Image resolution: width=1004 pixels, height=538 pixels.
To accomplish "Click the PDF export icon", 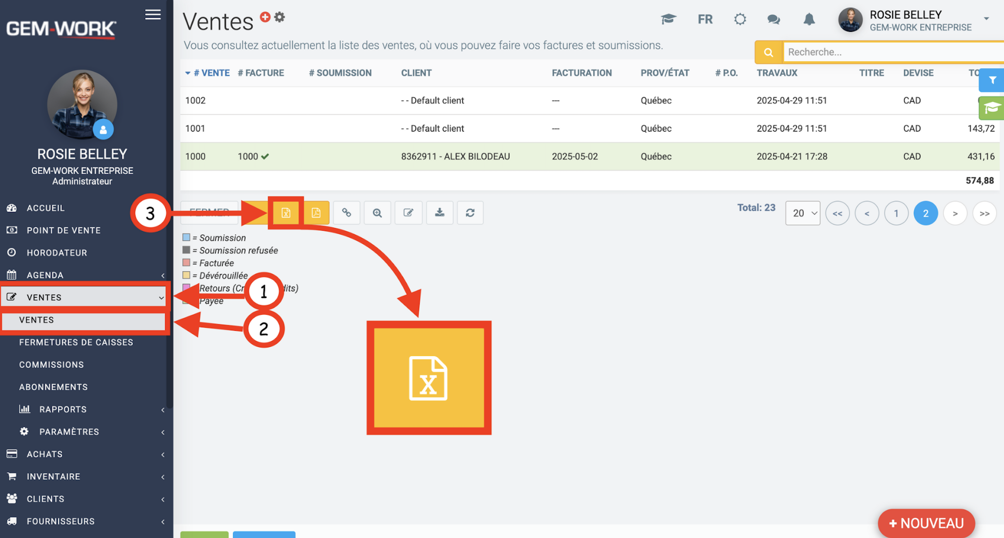I will [316, 213].
